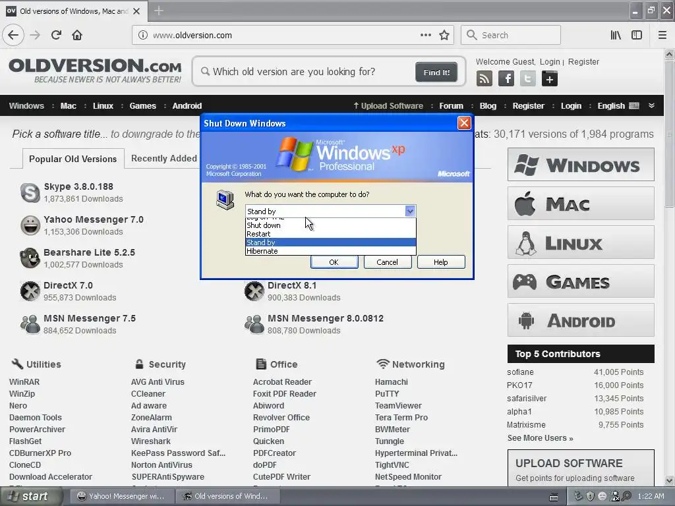The height and width of the screenshot is (506, 675).
Task: Open the Mac item in the nav bar
Action: pos(68,106)
